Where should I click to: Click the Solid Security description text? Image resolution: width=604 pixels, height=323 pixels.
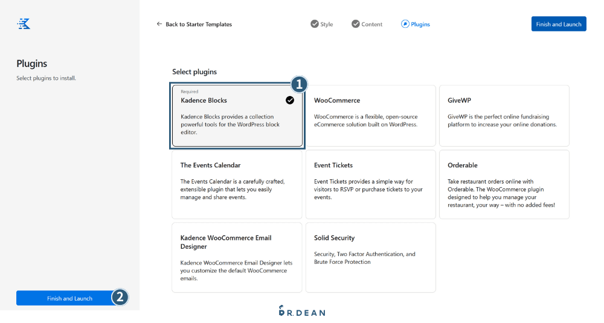coord(365,258)
